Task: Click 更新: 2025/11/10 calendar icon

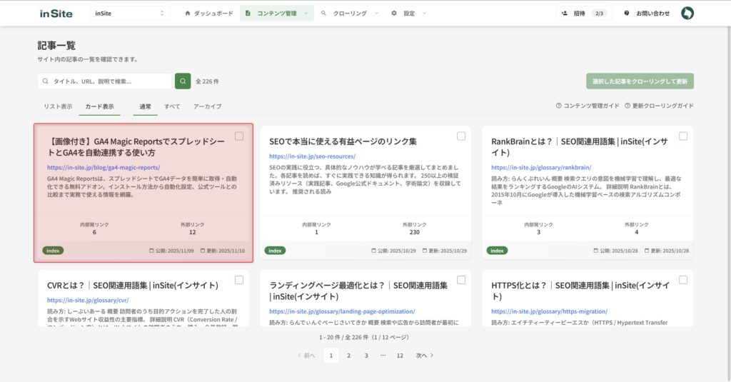Action: (202, 251)
